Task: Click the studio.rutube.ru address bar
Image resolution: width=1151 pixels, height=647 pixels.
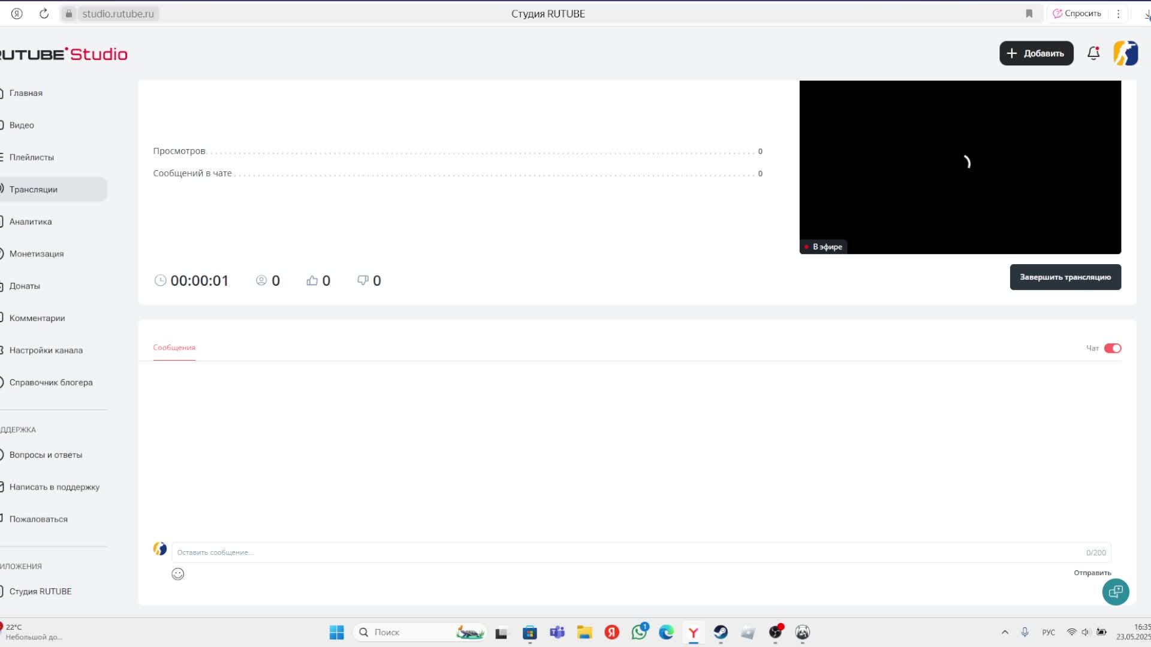Action: click(x=117, y=13)
